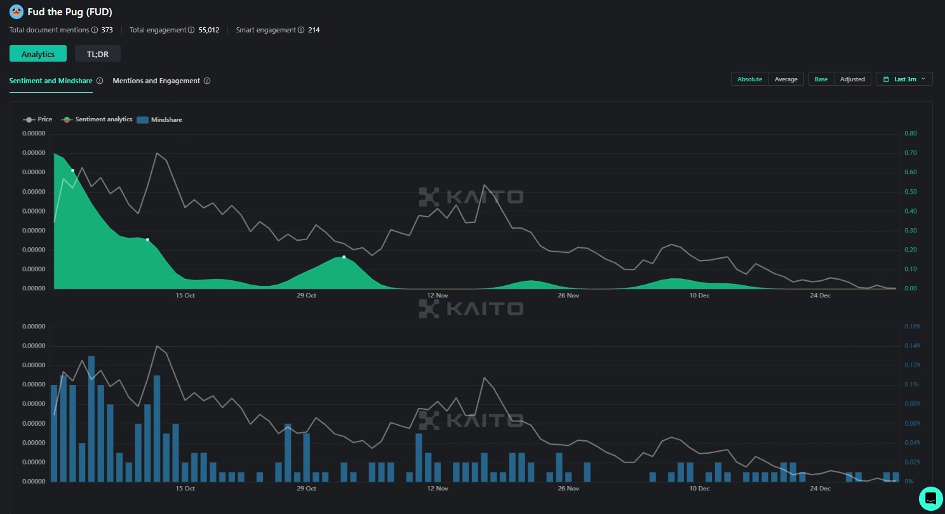Click the sentiment data point near 0.25

click(147, 240)
